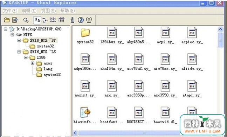Select the biosinfo... file icon
The image size is (227, 137).
pyautogui.click(x=85, y=112)
